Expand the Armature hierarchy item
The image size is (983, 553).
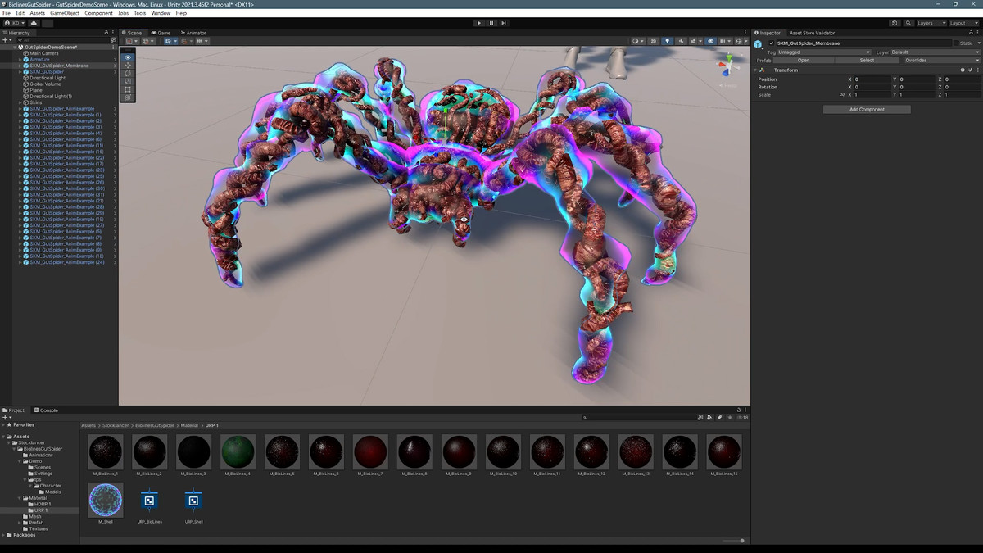20,60
